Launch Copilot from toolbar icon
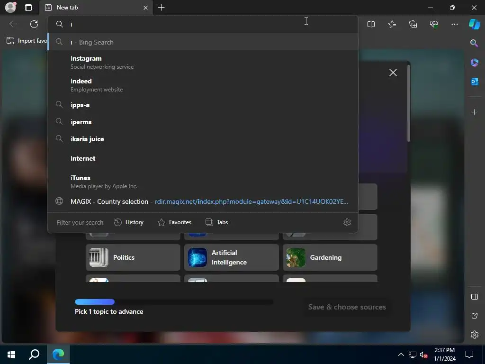Viewport: 485px width, 364px height. pyautogui.click(x=474, y=24)
